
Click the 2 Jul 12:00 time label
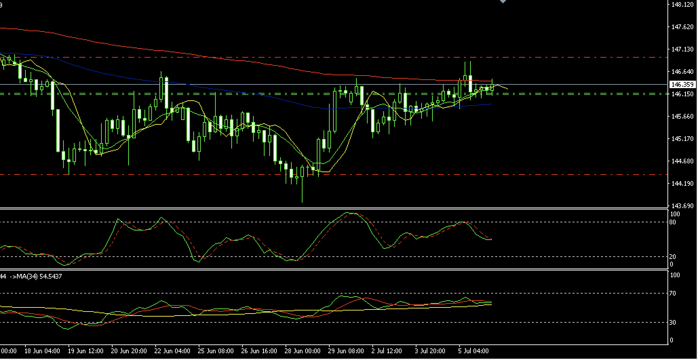[x=387, y=351]
